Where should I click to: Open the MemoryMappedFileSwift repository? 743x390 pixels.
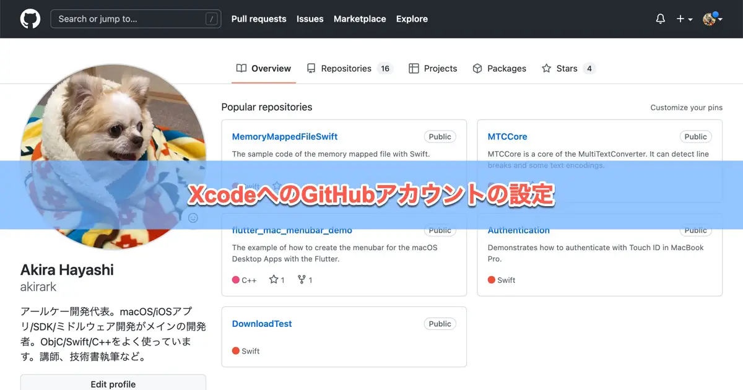tap(285, 137)
